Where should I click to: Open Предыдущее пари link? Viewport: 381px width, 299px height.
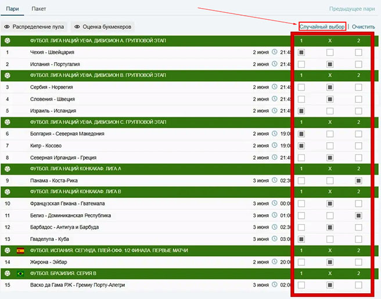352,9
